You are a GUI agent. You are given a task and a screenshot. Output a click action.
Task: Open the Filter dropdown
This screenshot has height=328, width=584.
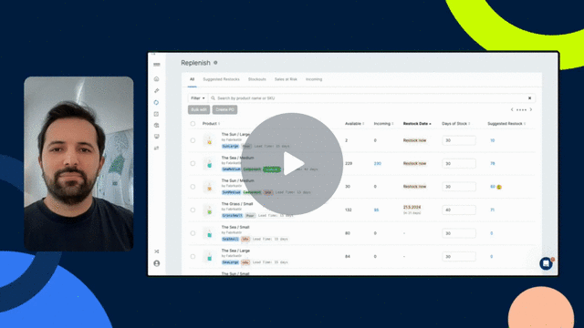click(x=198, y=98)
